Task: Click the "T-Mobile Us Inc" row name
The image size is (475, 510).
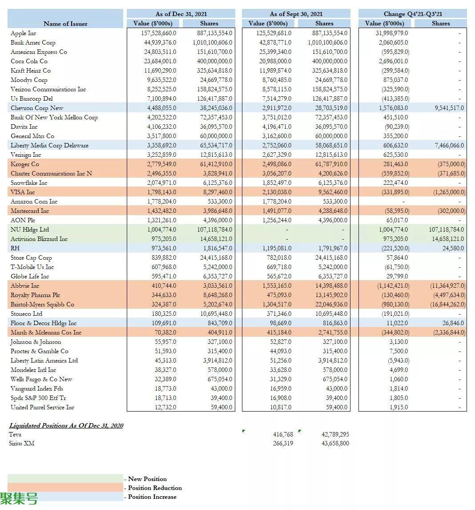Action: 32,267
